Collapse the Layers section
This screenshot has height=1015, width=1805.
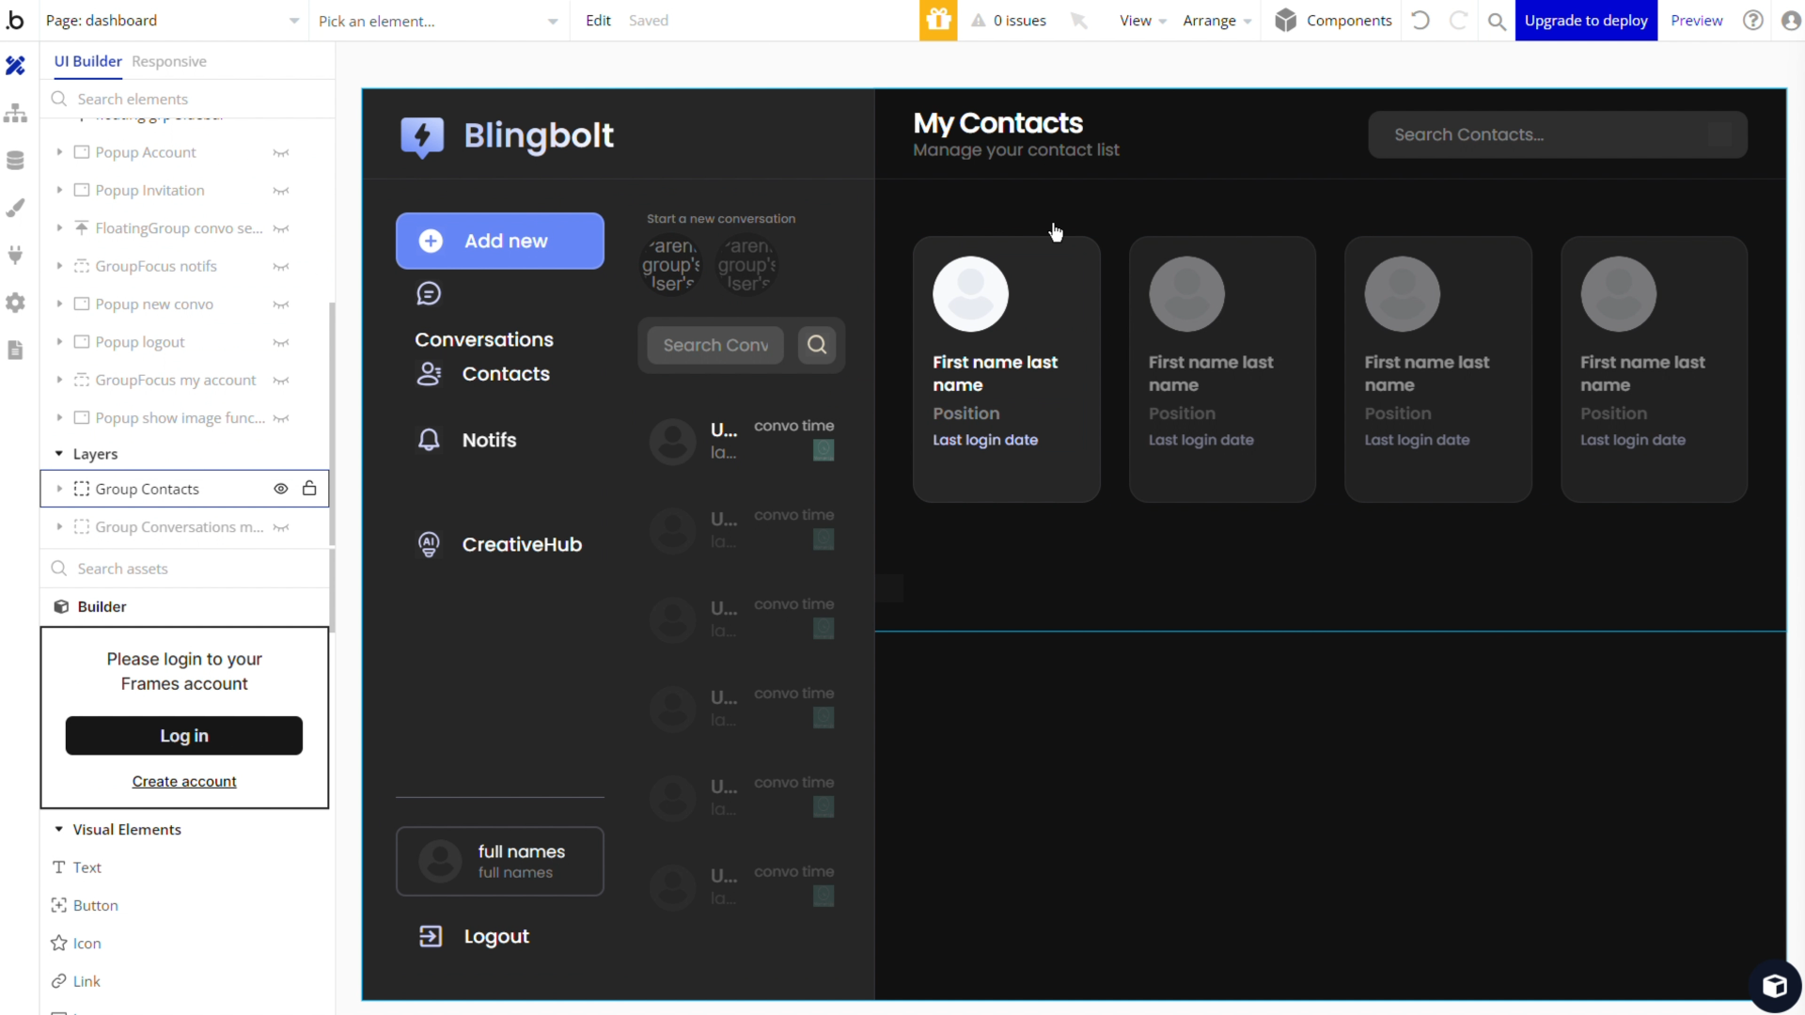(x=59, y=454)
